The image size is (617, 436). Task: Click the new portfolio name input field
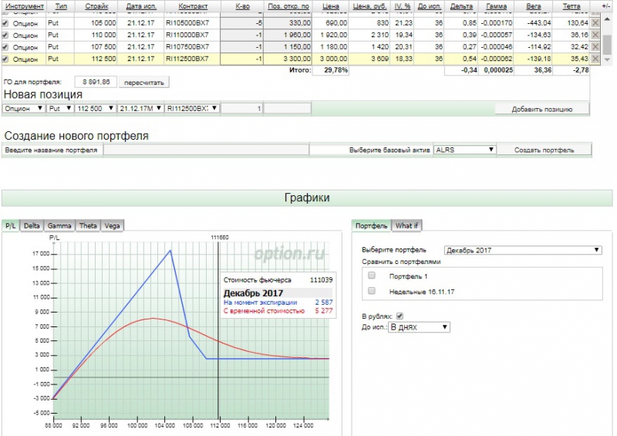(x=206, y=150)
